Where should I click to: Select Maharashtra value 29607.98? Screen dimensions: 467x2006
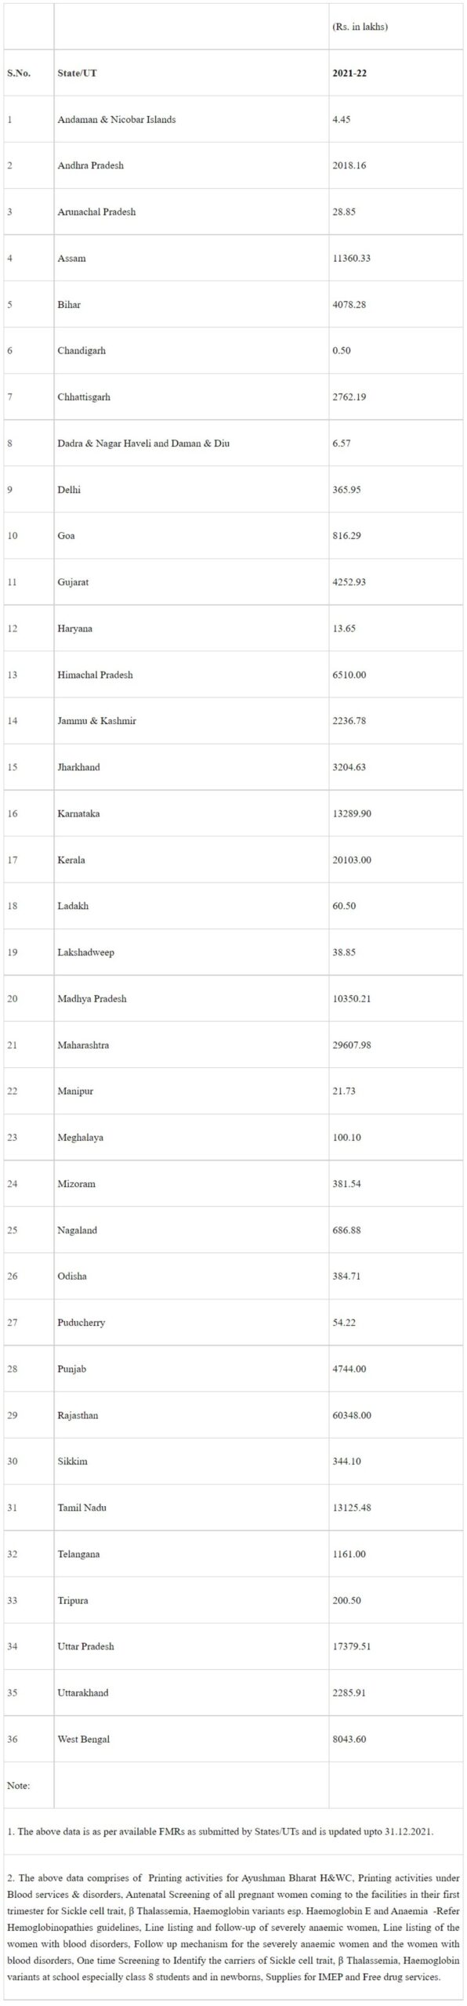(x=352, y=1045)
